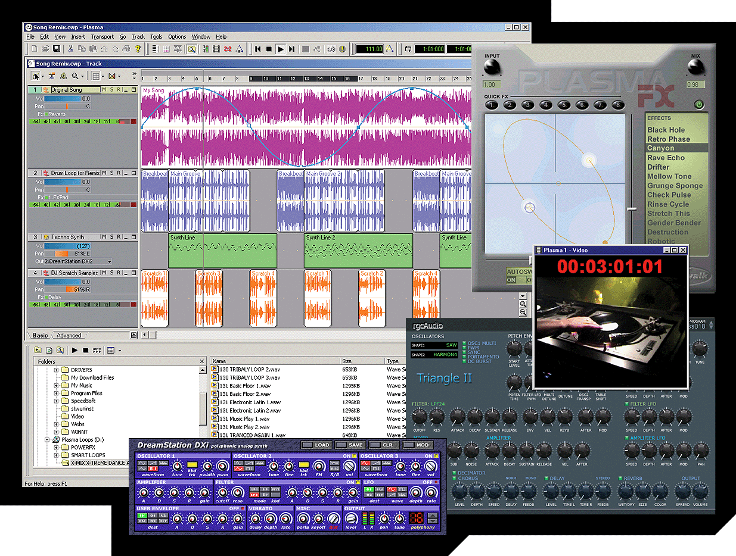This screenshot has width=736, height=556.
Task: Click MOD button in DreamStation DXi
Action: tap(417, 445)
